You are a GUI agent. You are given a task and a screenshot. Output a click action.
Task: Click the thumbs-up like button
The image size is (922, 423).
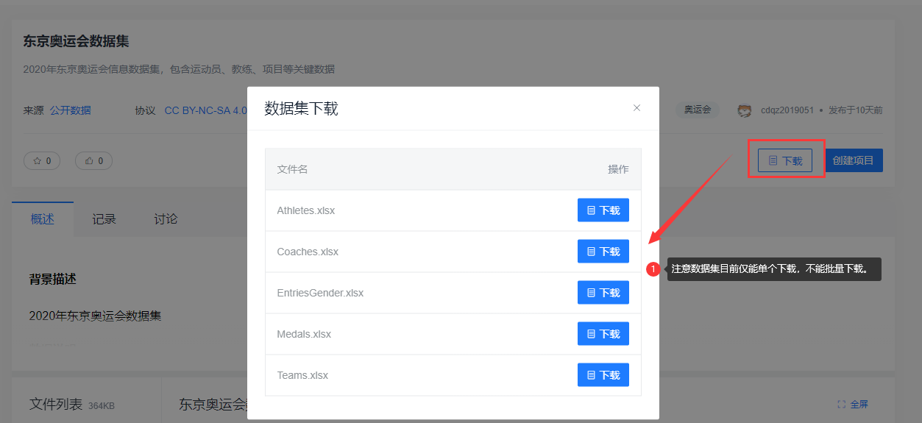(93, 160)
